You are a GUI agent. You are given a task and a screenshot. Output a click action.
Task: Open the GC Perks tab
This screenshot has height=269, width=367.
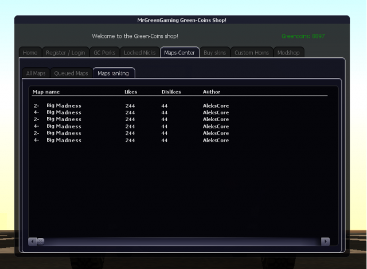pos(104,53)
